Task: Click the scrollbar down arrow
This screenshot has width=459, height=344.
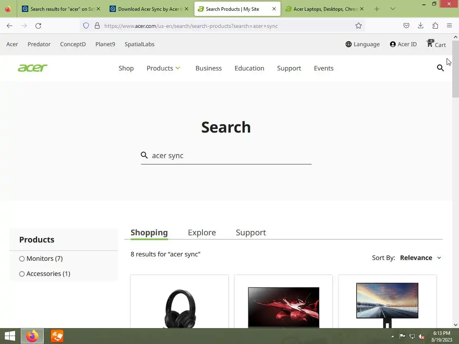Action: (455, 325)
